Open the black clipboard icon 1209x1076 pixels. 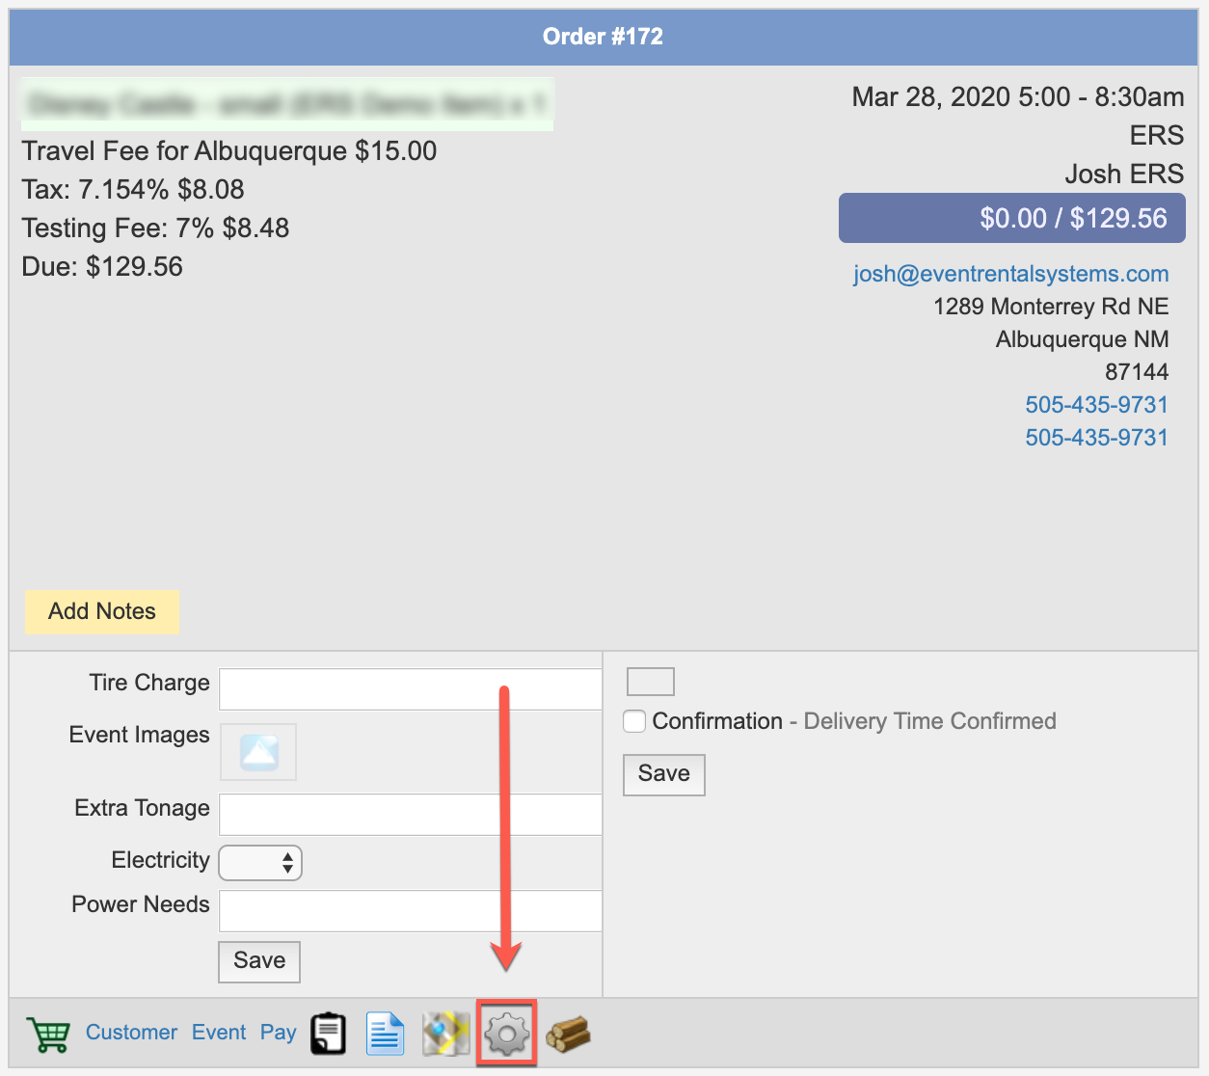pos(328,1034)
